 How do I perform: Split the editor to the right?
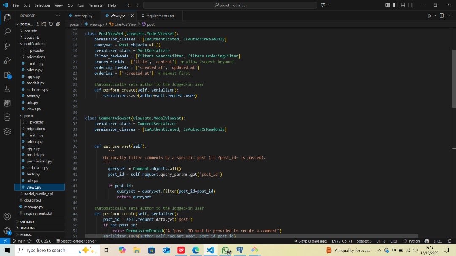coord(442,16)
